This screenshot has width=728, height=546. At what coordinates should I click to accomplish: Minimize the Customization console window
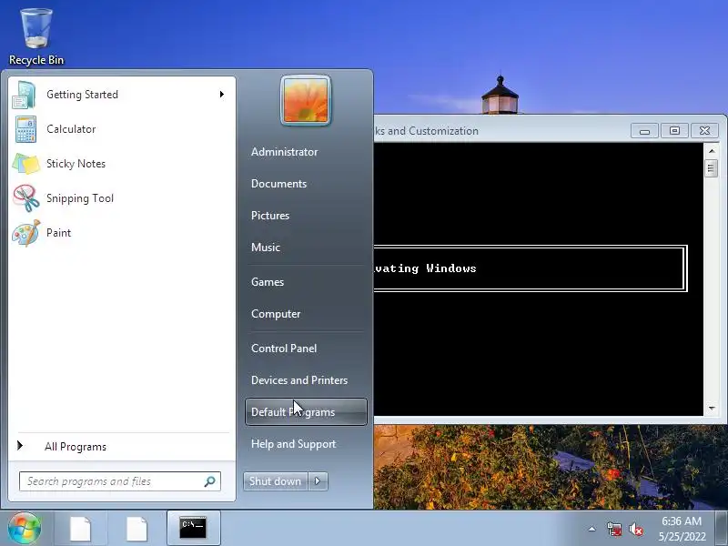click(x=644, y=131)
